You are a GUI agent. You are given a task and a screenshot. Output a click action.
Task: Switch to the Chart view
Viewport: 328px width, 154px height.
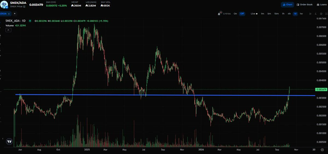[288, 5]
